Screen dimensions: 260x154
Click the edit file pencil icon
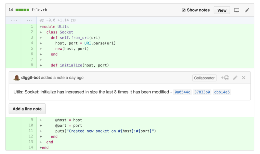click(x=247, y=10)
